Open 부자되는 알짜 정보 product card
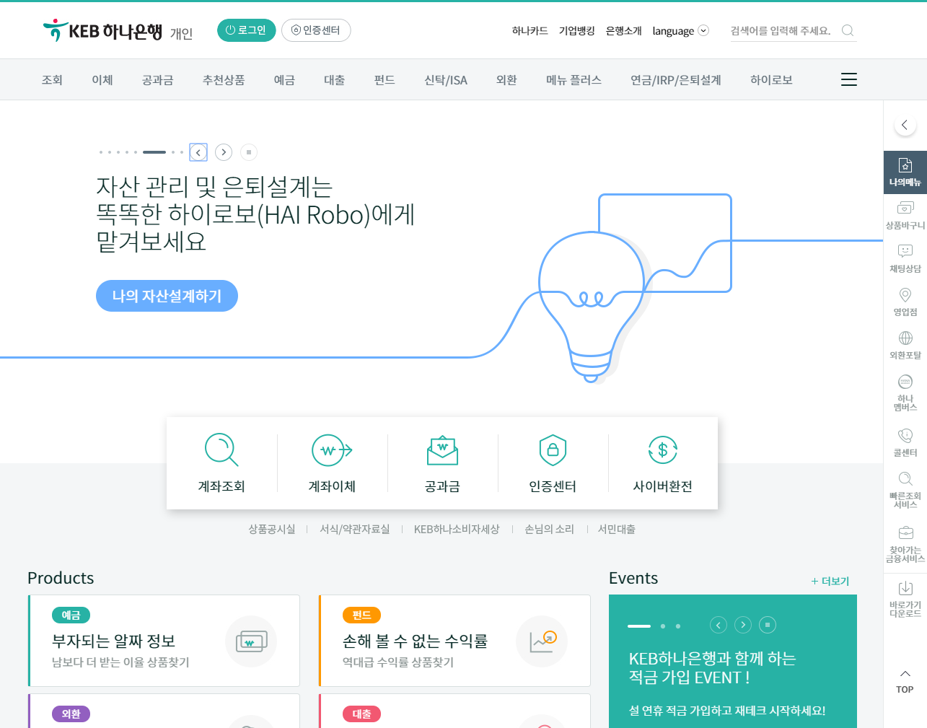927x728 pixels. tap(164, 641)
